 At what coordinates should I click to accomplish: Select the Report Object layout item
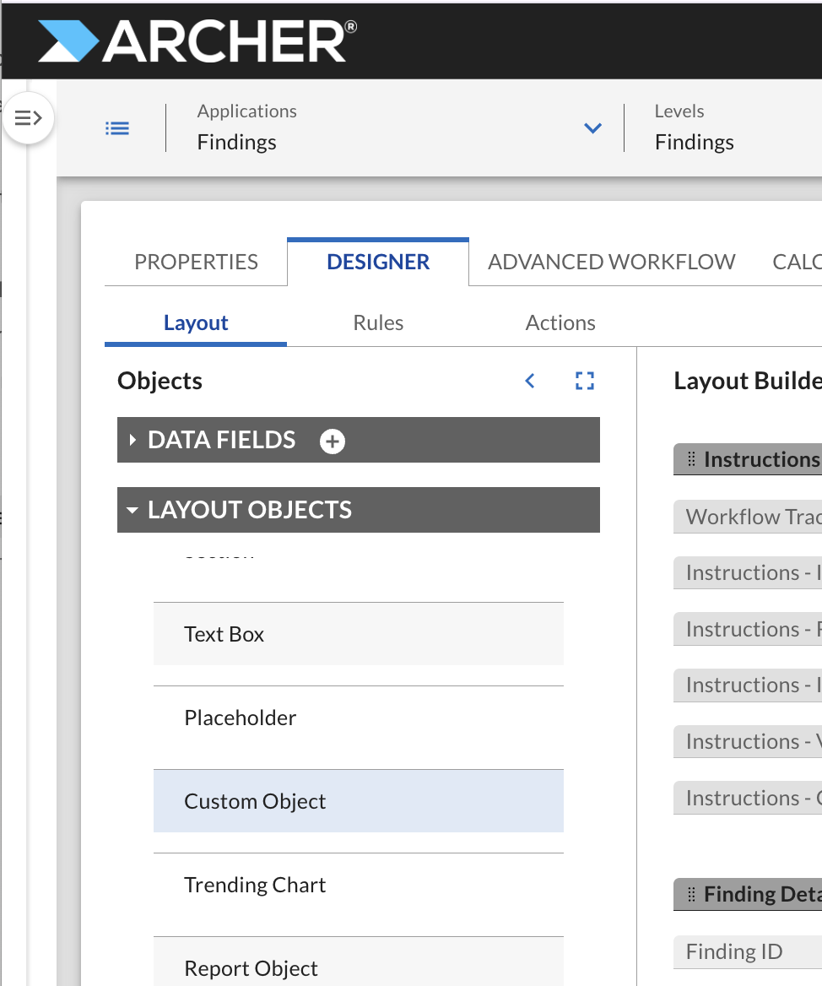point(358,962)
